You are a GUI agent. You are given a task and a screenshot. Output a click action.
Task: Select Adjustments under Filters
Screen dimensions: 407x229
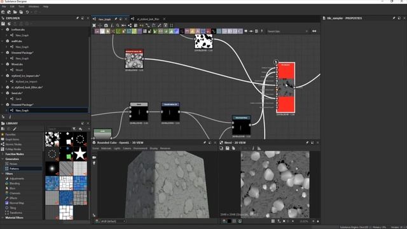pos(17,179)
